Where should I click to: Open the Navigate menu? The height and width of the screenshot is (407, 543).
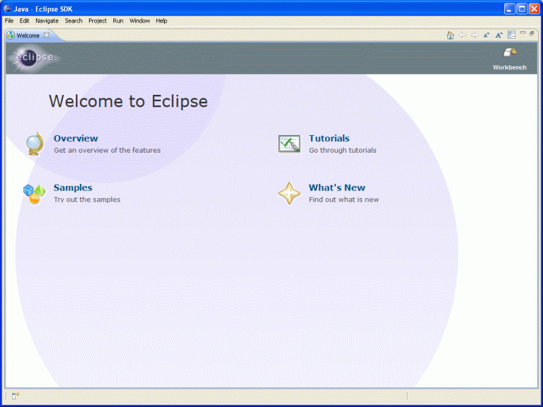47,21
